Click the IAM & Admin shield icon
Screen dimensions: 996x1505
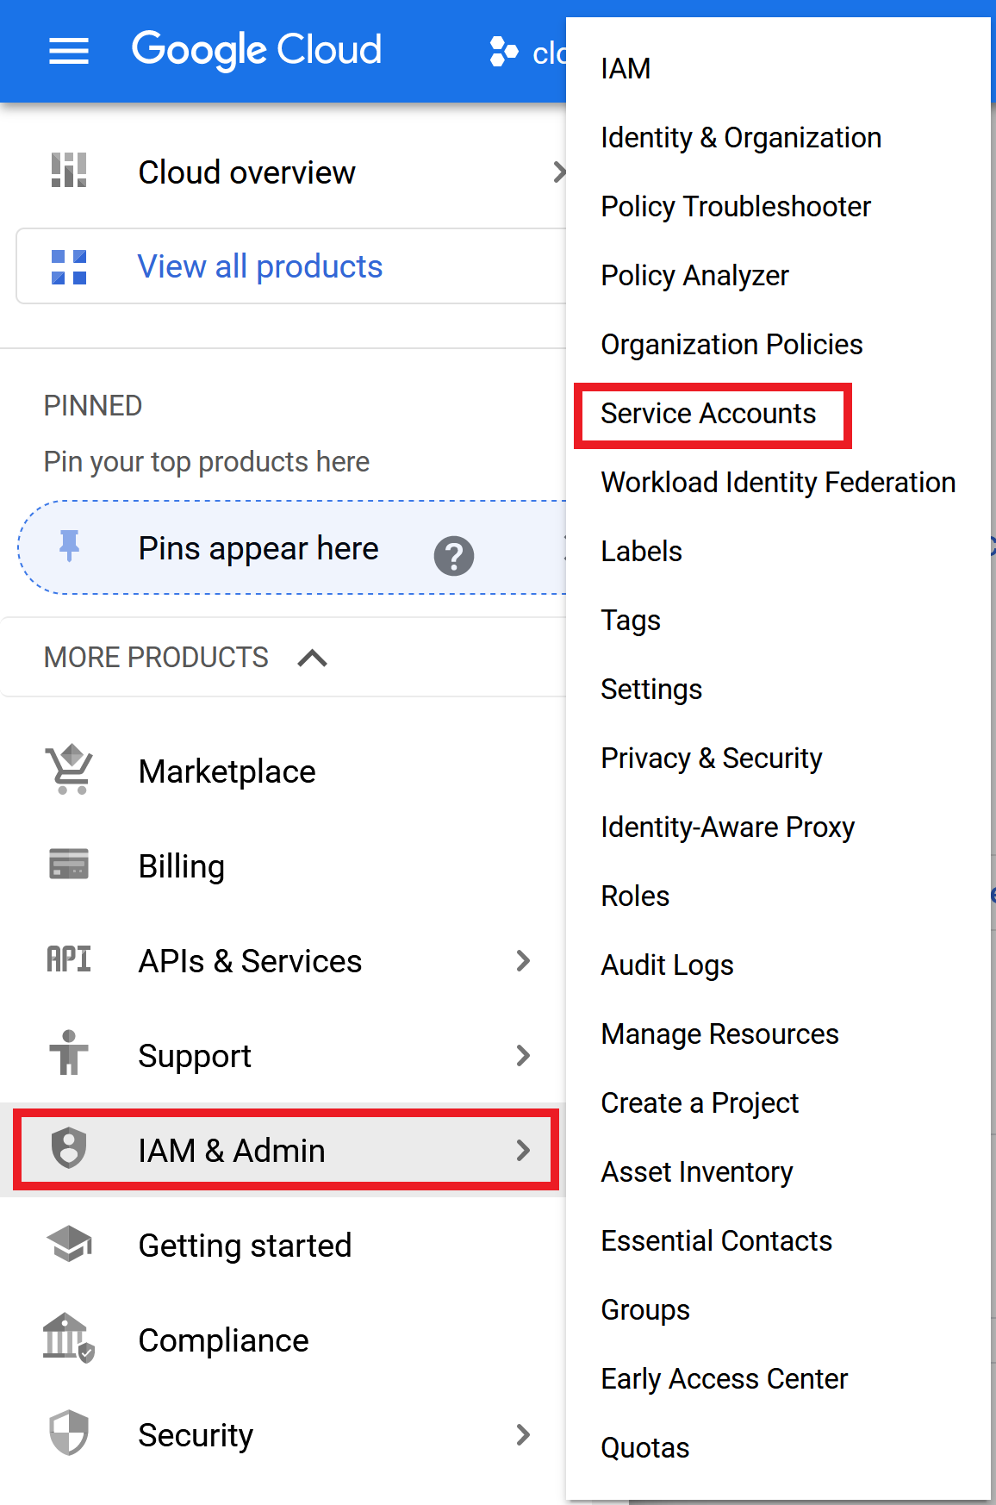pos(69,1149)
